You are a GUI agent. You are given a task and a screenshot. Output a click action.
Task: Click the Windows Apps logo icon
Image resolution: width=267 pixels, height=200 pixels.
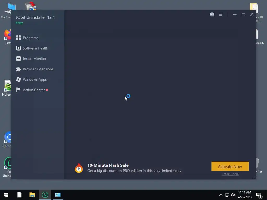[19, 79]
